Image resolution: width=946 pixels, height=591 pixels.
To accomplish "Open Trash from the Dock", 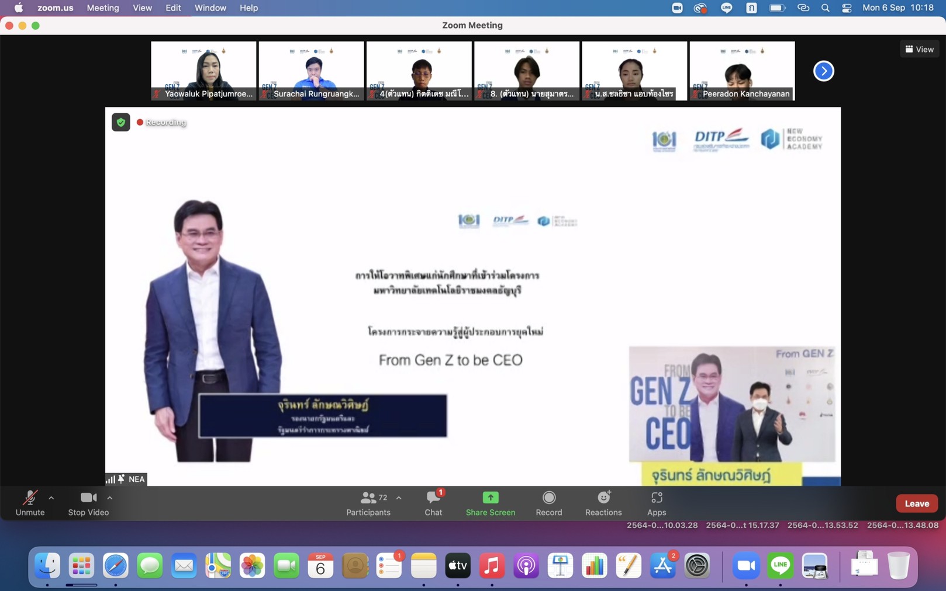I will point(899,565).
